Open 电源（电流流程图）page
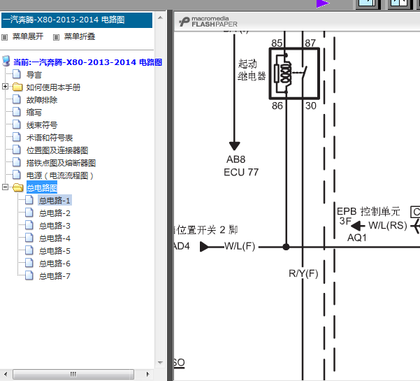Image resolution: width=420 pixels, height=381 pixels. 59,175
